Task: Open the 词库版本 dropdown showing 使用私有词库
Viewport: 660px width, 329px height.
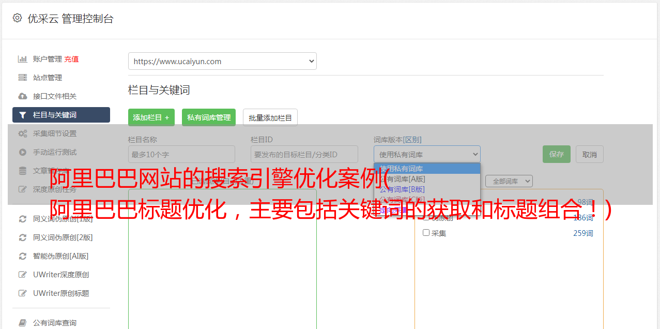Action: tap(427, 154)
